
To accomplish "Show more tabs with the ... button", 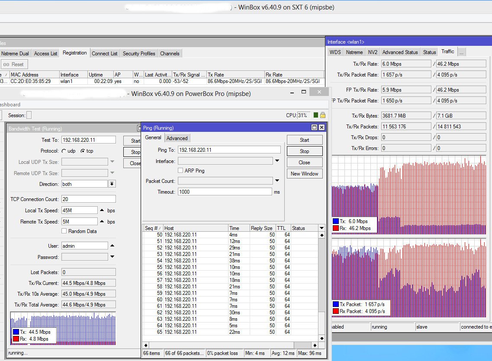I will click(462, 52).
